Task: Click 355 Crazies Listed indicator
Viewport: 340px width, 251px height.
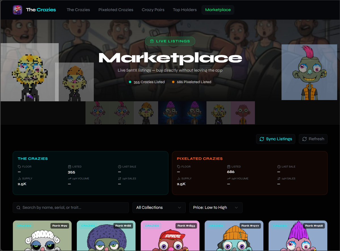Action: [147, 82]
